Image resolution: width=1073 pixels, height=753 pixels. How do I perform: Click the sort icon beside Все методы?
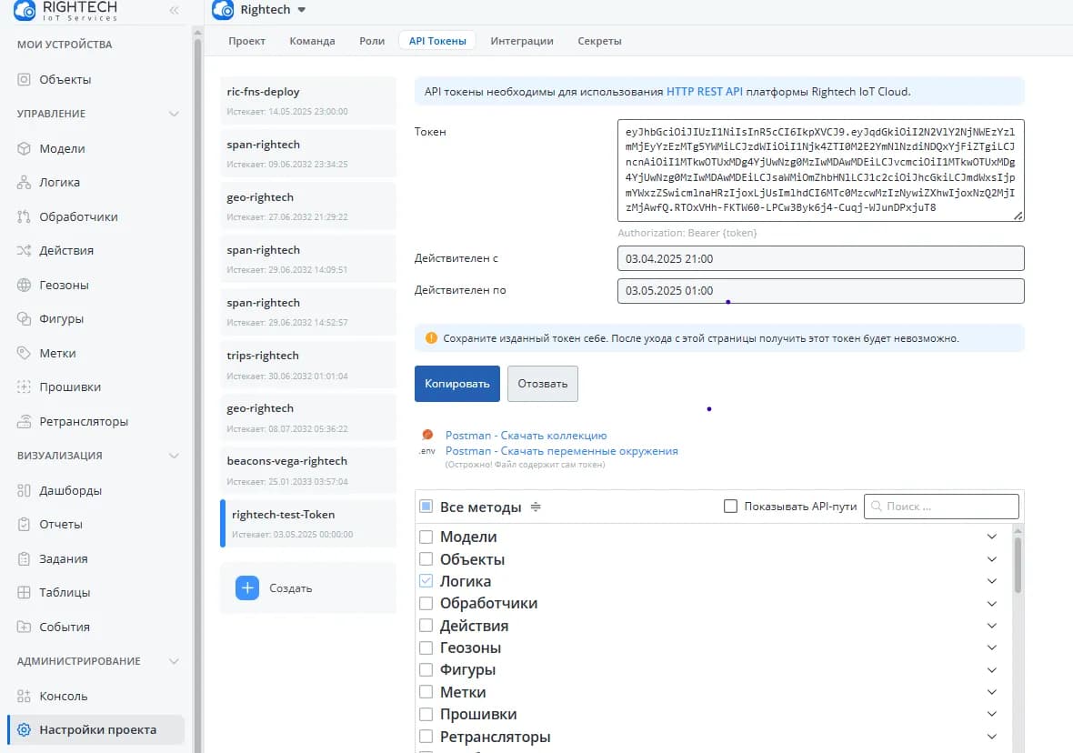click(x=536, y=507)
